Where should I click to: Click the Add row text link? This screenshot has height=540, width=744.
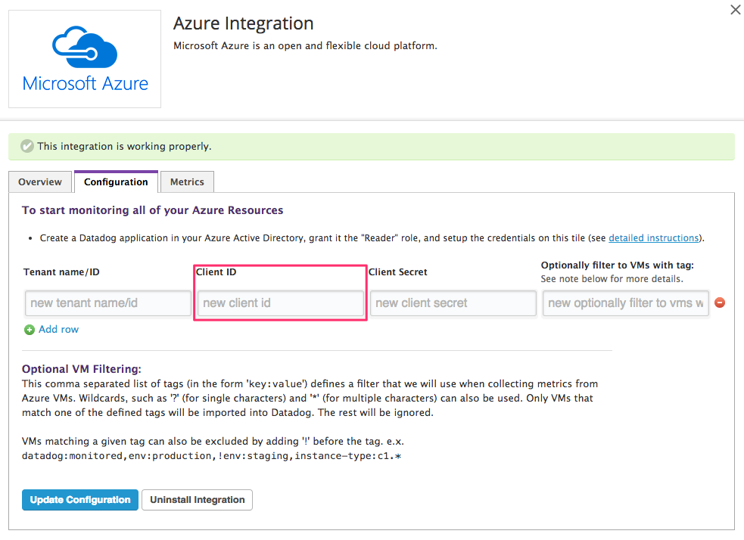[x=58, y=330]
